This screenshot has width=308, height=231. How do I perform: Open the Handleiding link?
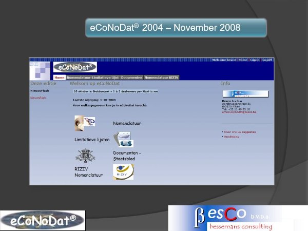(x=232, y=137)
